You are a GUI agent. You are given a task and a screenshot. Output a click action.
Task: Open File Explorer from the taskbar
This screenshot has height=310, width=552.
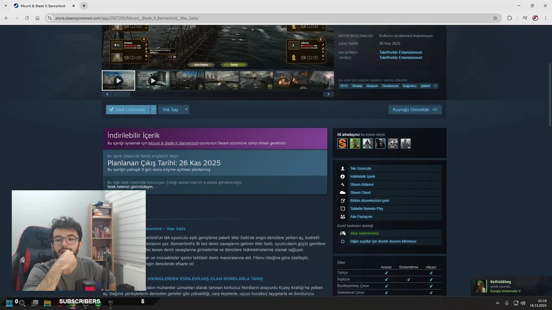(x=47, y=303)
